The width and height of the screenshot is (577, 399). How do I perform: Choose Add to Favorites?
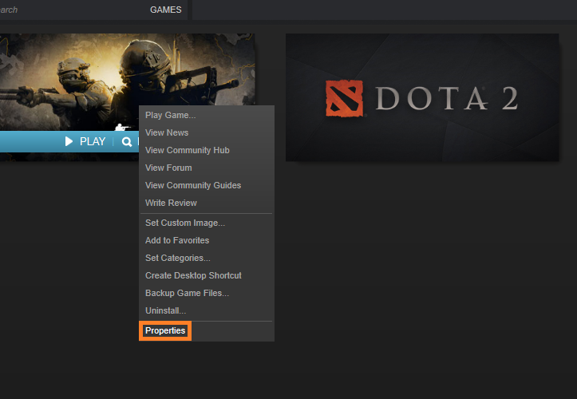click(177, 240)
